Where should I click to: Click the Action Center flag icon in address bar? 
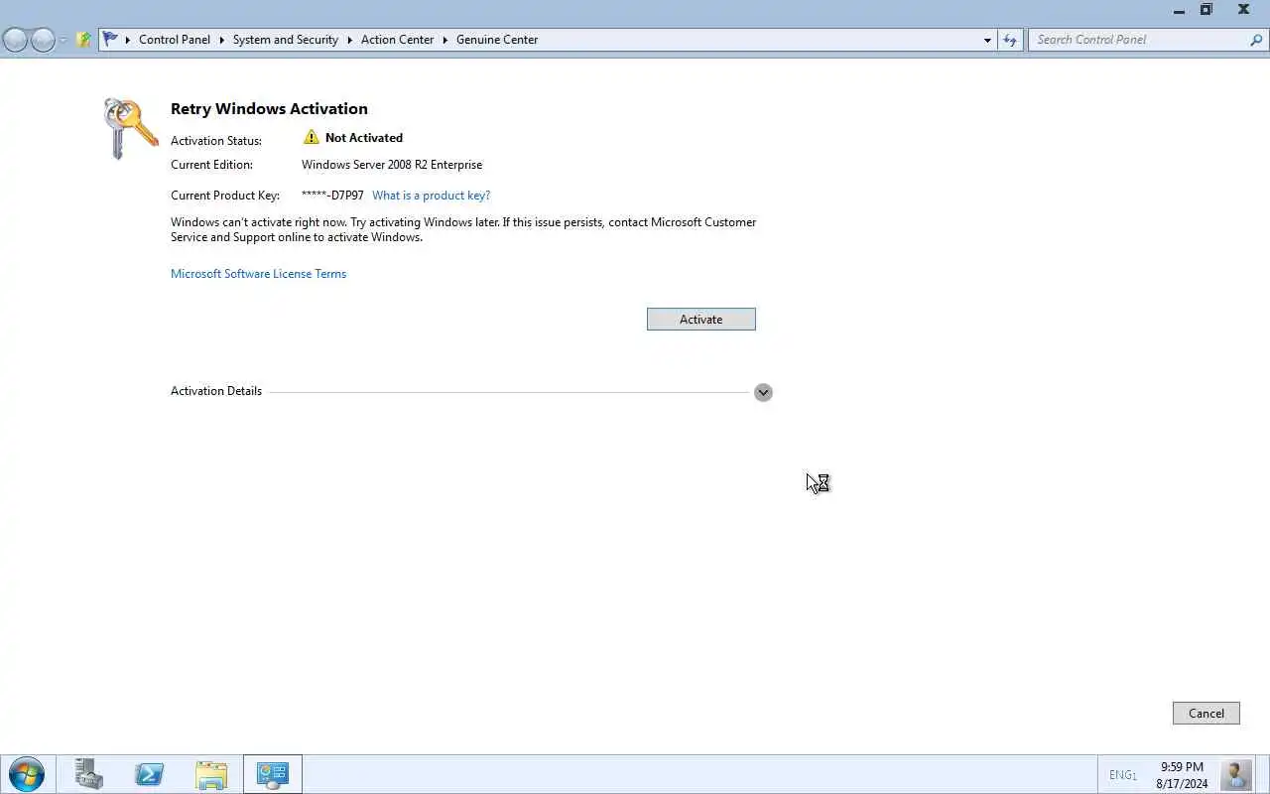pyautogui.click(x=110, y=40)
